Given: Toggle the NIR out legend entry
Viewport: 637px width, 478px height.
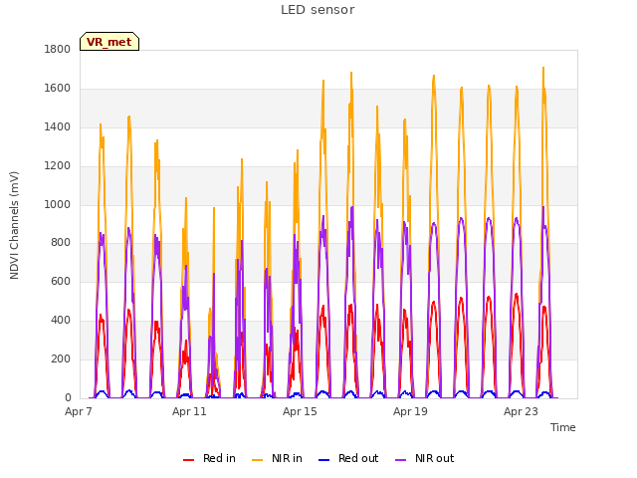Looking at the screenshot, I should (x=425, y=458).
